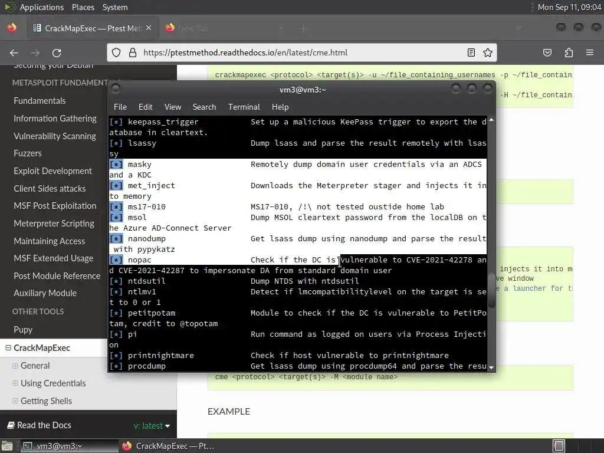Open the Maintaining Access sidebar link
This screenshot has height=453, width=604.
pyautogui.click(x=50, y=241)
